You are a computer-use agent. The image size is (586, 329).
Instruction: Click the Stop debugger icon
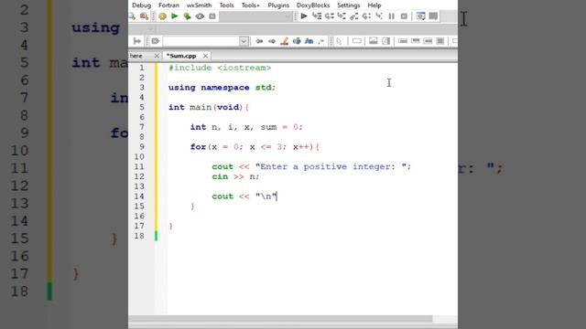click(404, 16)
